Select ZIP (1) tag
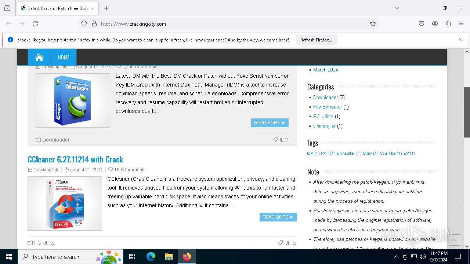 click(409, 153)
